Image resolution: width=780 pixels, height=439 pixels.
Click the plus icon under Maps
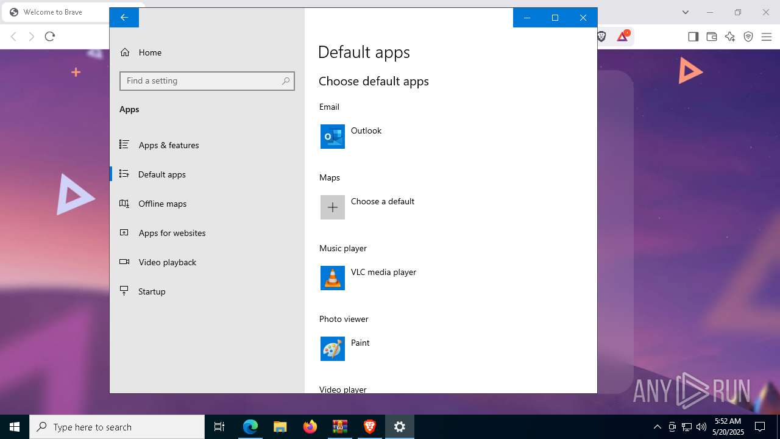[x=333, y=207]
